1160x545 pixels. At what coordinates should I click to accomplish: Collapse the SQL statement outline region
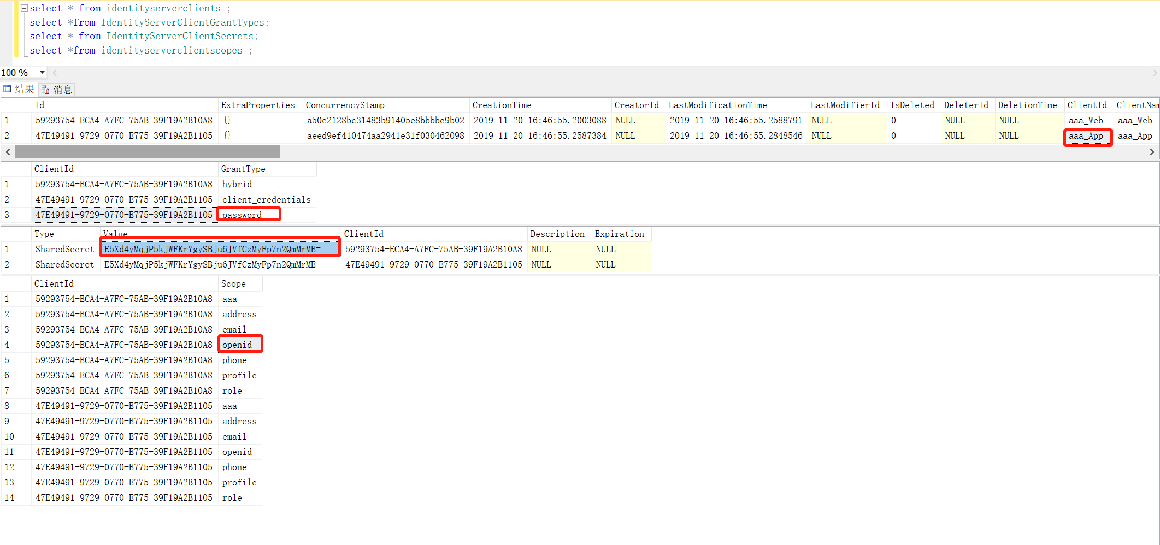click(x=23, y=8)
